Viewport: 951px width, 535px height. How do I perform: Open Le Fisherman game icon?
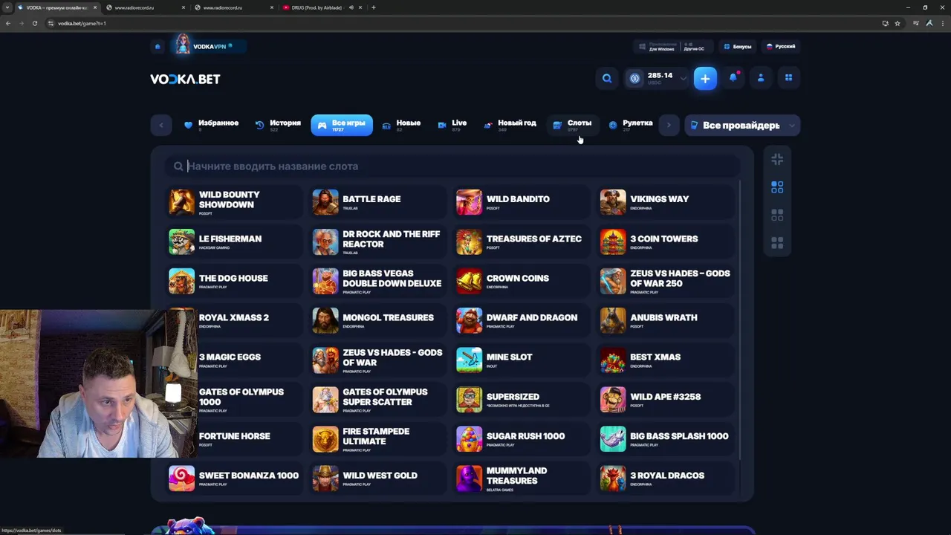[x=181, y=241]
